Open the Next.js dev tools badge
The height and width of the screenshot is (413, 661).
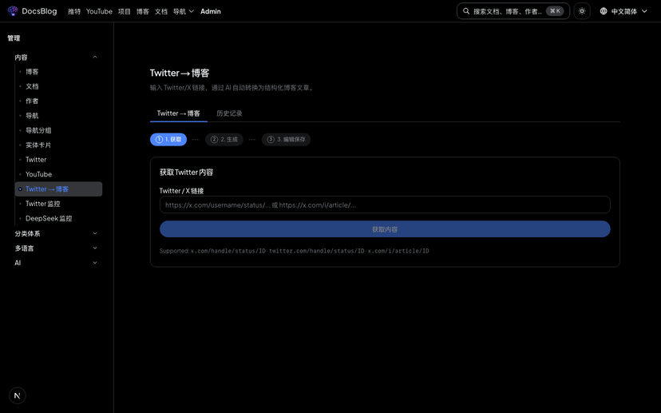point(18,395)
